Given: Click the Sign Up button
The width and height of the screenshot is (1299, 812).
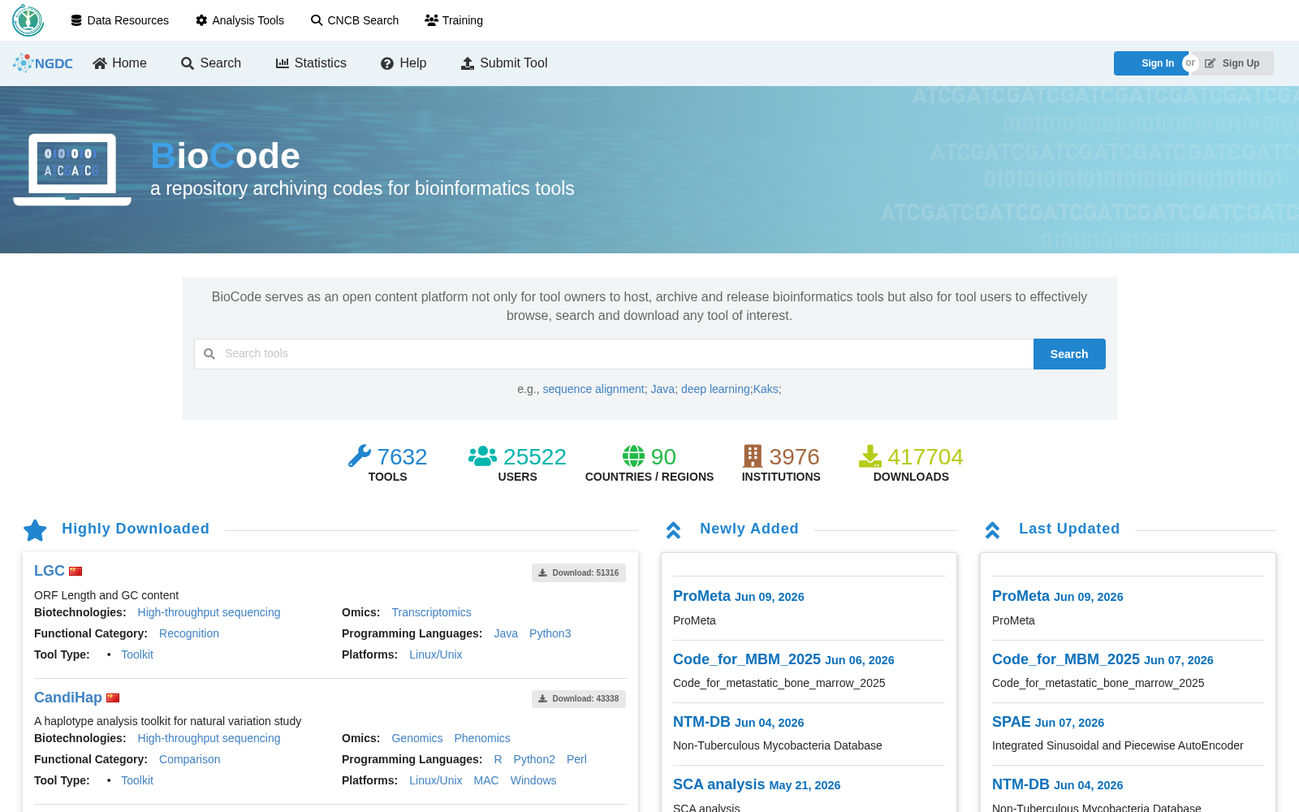Looking at the screenshot, I should coord(1234,63).
